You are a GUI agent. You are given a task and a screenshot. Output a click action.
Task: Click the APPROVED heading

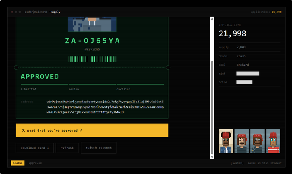click(40, 77)
